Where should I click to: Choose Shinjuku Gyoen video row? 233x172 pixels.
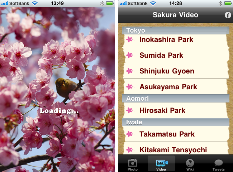tap(175, 71)
